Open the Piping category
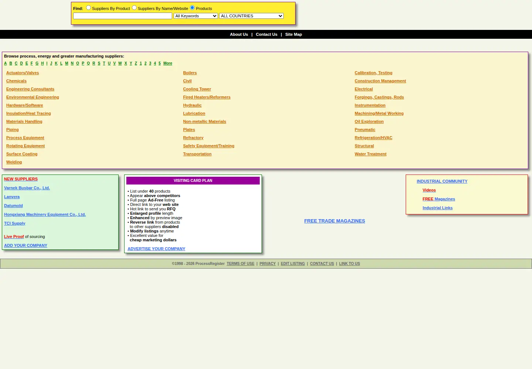Viewport: 532px width, 369px height. (13, 130)
